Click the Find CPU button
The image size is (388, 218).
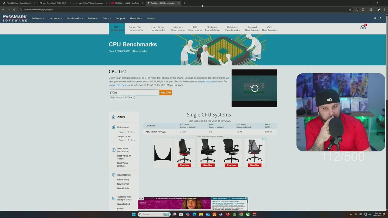pyautogui.click(x=166, y=92)
